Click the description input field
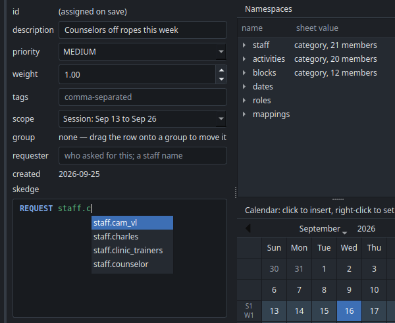Image resolution: width=395 pixels, height=323 pixels. point(143,30)
